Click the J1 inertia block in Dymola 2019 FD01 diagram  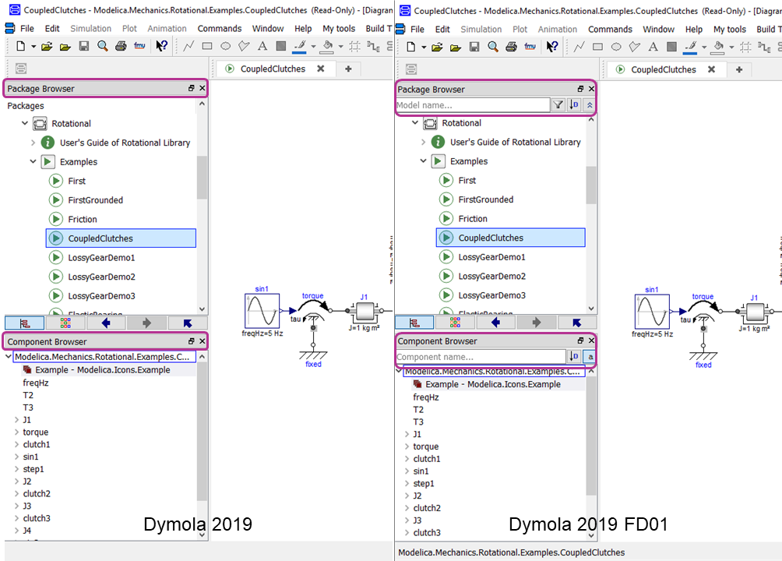(755, 312)
